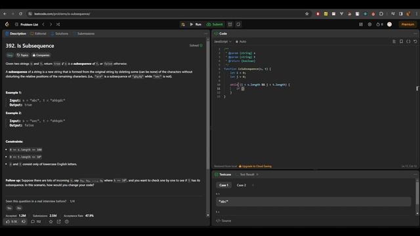Switch to Editorial tab
The width and height of the screenshot is (420, 236).
tap(38, 33)
